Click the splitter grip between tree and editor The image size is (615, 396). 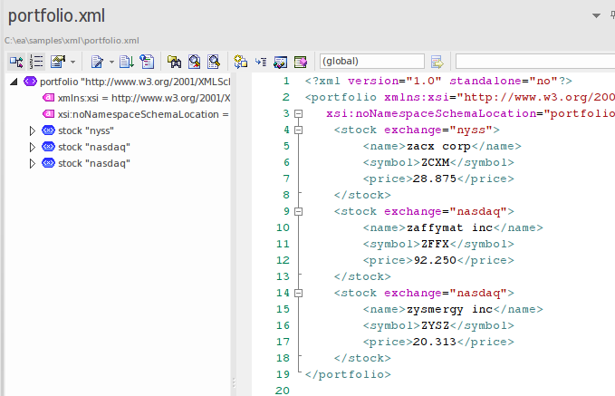(x=233, y=384)
